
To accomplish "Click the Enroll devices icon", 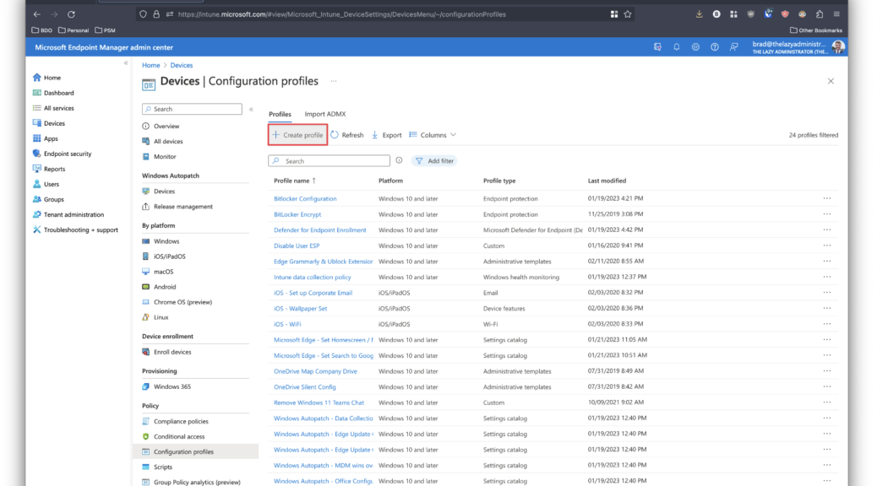I will pyautogui.click(x=146, y=352).
